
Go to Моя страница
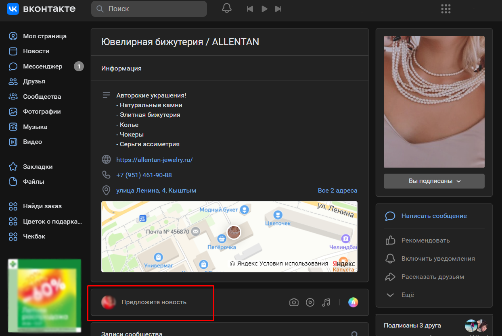point(45,36)
